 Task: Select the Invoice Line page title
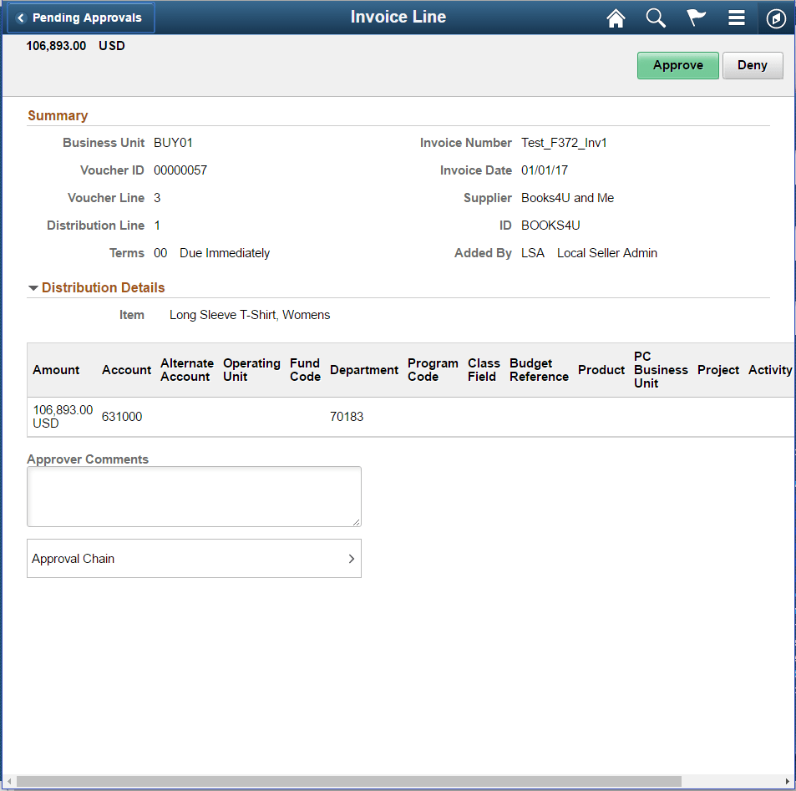click(398, 17)
